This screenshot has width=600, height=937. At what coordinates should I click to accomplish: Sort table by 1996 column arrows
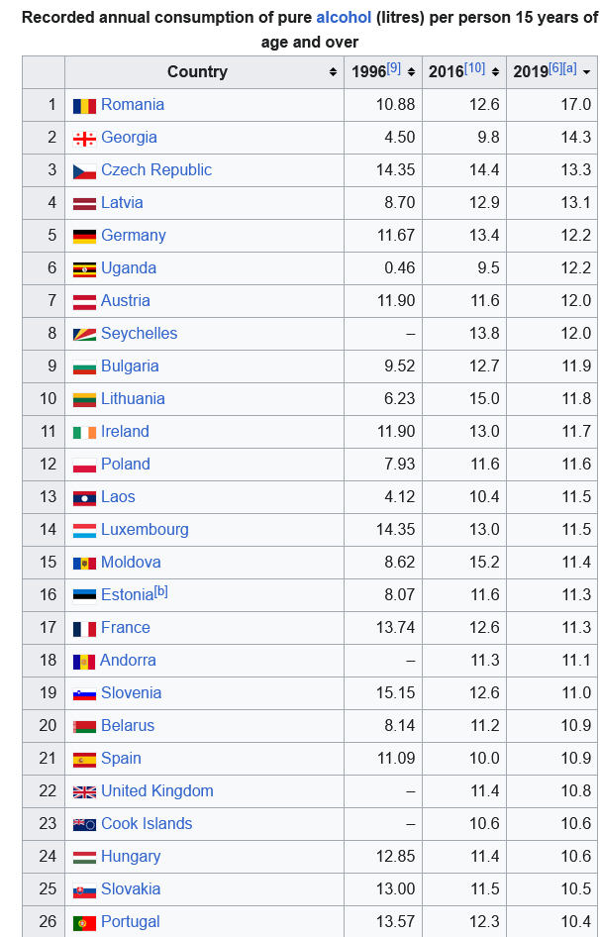[411, 72]
